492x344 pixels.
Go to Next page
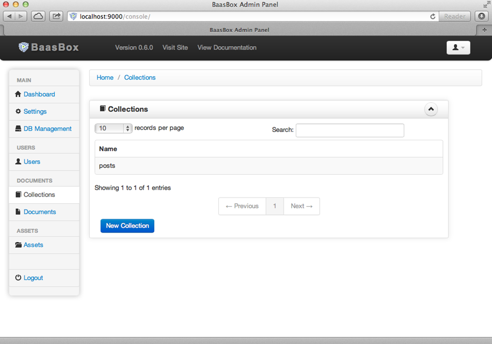tap(301, 206)
